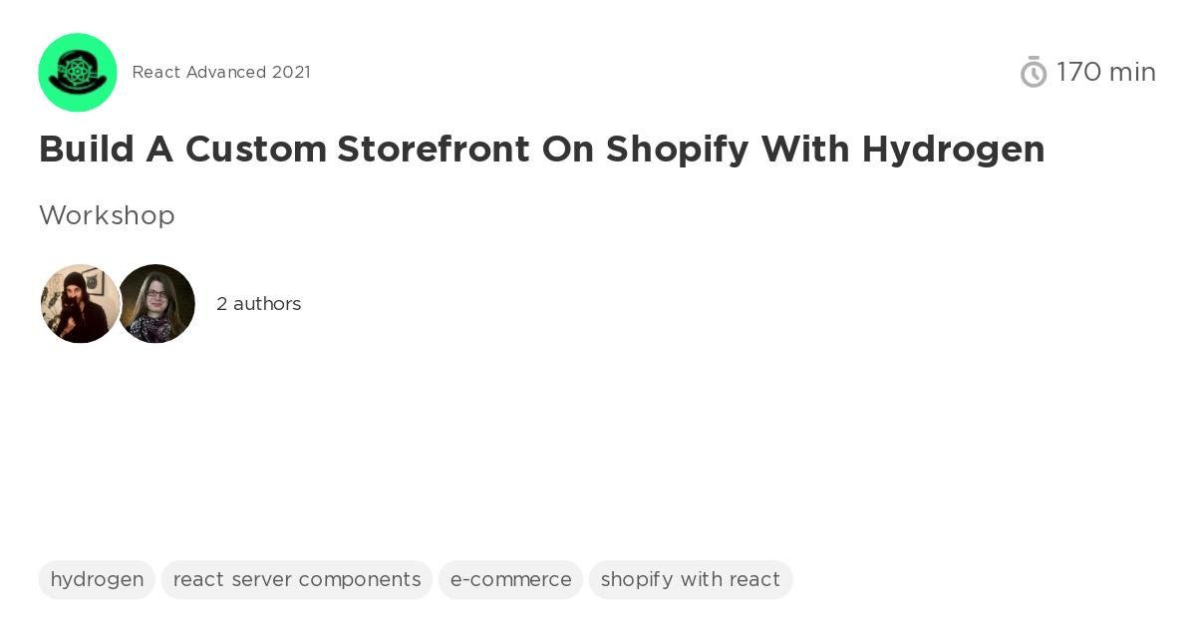
Task: Select the react server components tag
Action: (296, 579)
